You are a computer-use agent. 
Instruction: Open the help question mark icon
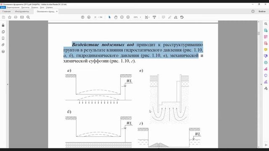coord(253,11)
